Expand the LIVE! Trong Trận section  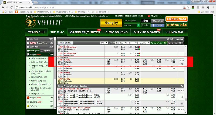click(x=28, y=43)
